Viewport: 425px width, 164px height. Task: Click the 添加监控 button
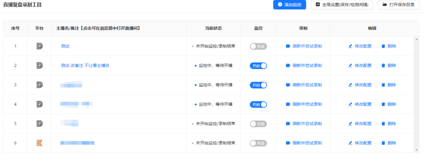coord(290,5)
